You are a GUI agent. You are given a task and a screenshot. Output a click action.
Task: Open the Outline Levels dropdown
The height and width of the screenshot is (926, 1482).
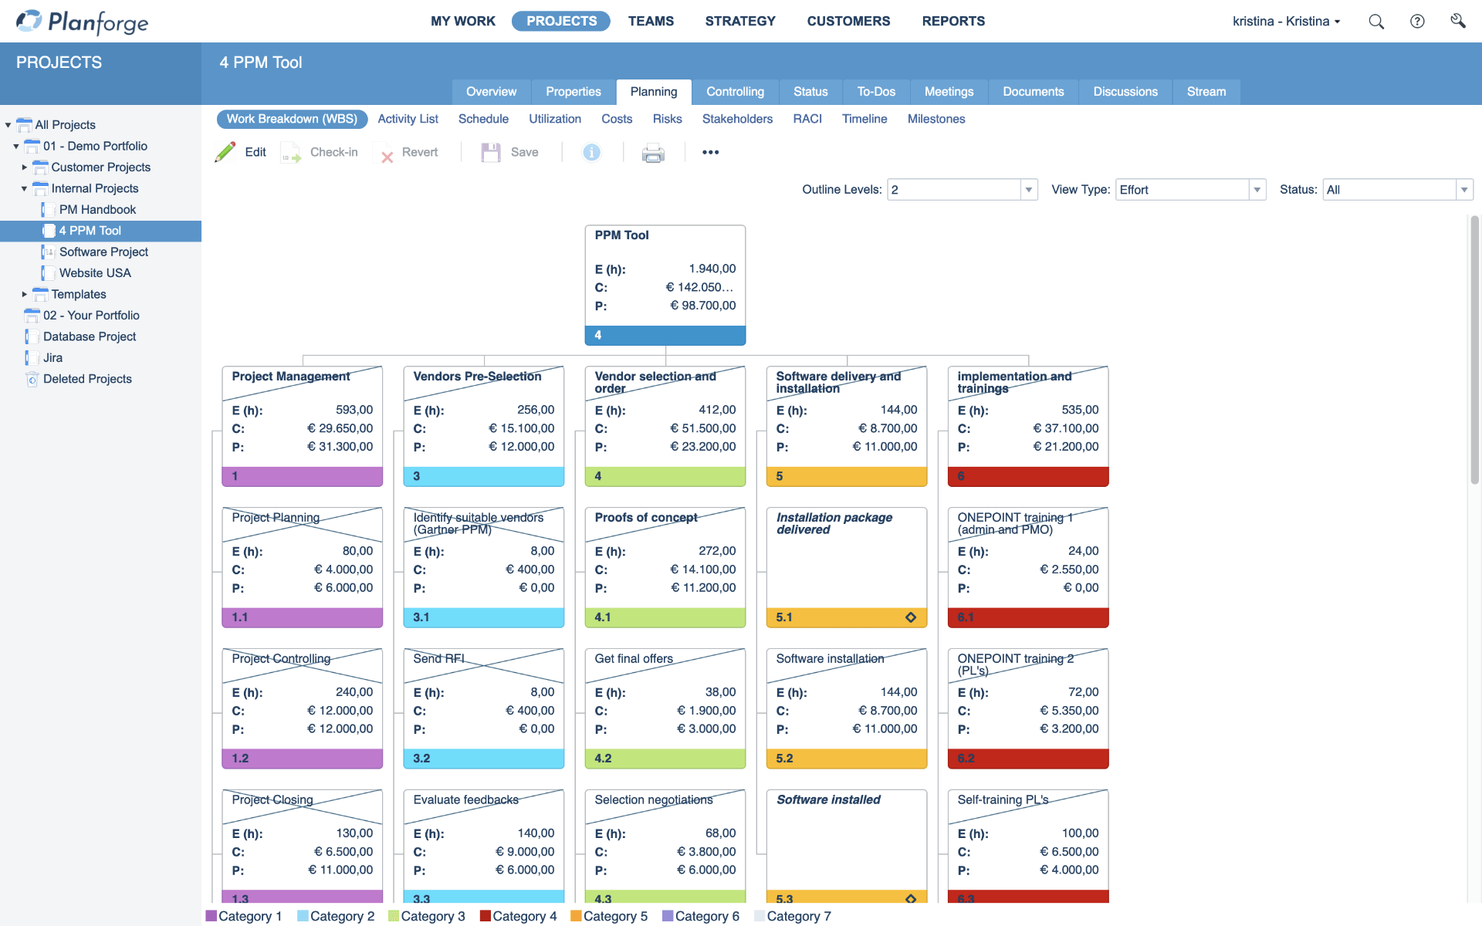[1030, 189]
